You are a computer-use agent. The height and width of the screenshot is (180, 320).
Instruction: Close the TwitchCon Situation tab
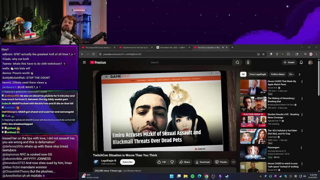(227, 47)
